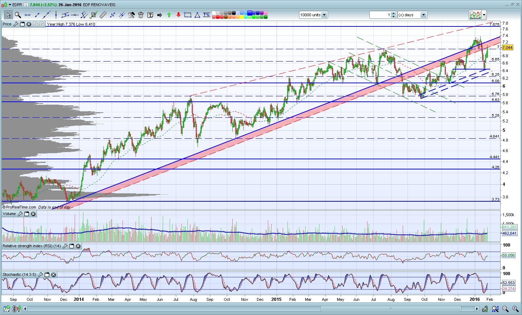The image size is (522, 315).
Task: Click the Relative strength index (RSI) (14) label
Action: 32,246
